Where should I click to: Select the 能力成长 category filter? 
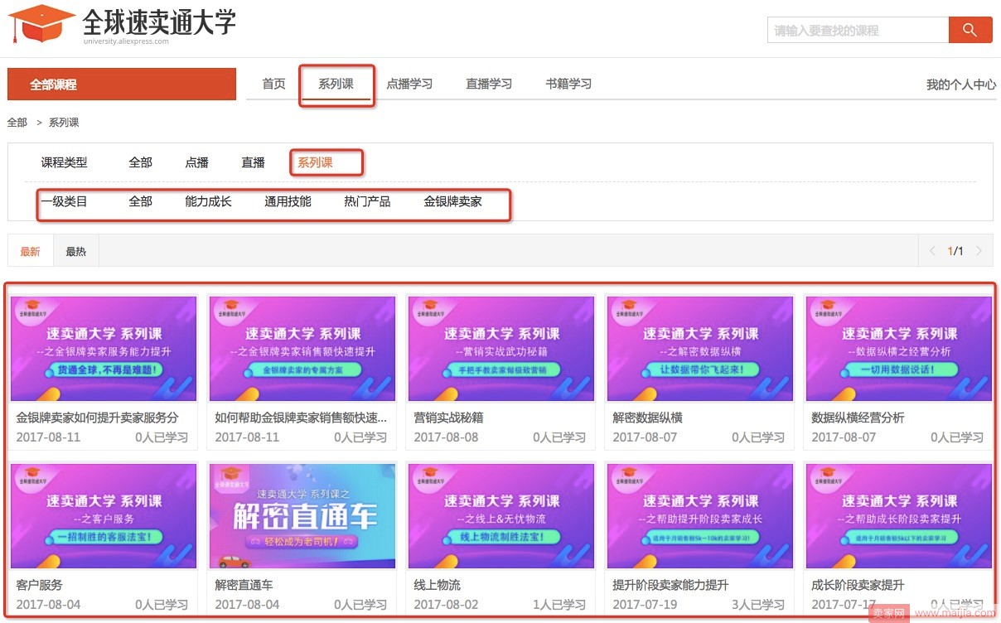click(x=208, y=201)
